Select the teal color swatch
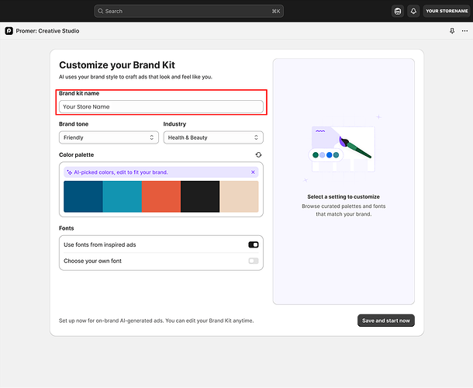This screenshot has height=388, width=473. 123,196
